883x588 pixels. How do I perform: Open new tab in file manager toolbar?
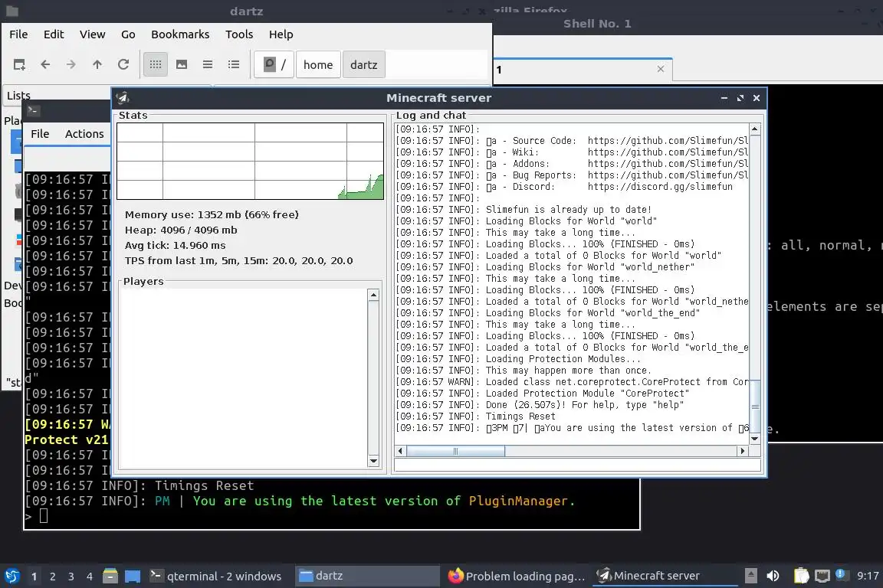pyautogui.click(x=19, y=65)
